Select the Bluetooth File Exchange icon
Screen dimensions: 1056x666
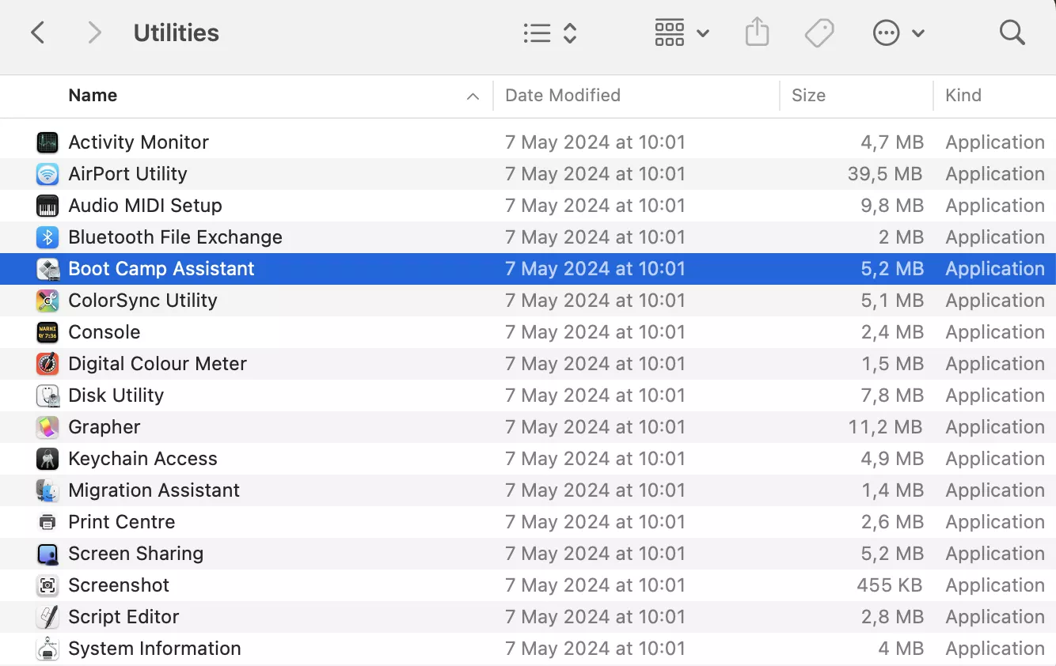pyautogui.click(x=47, y=237)
